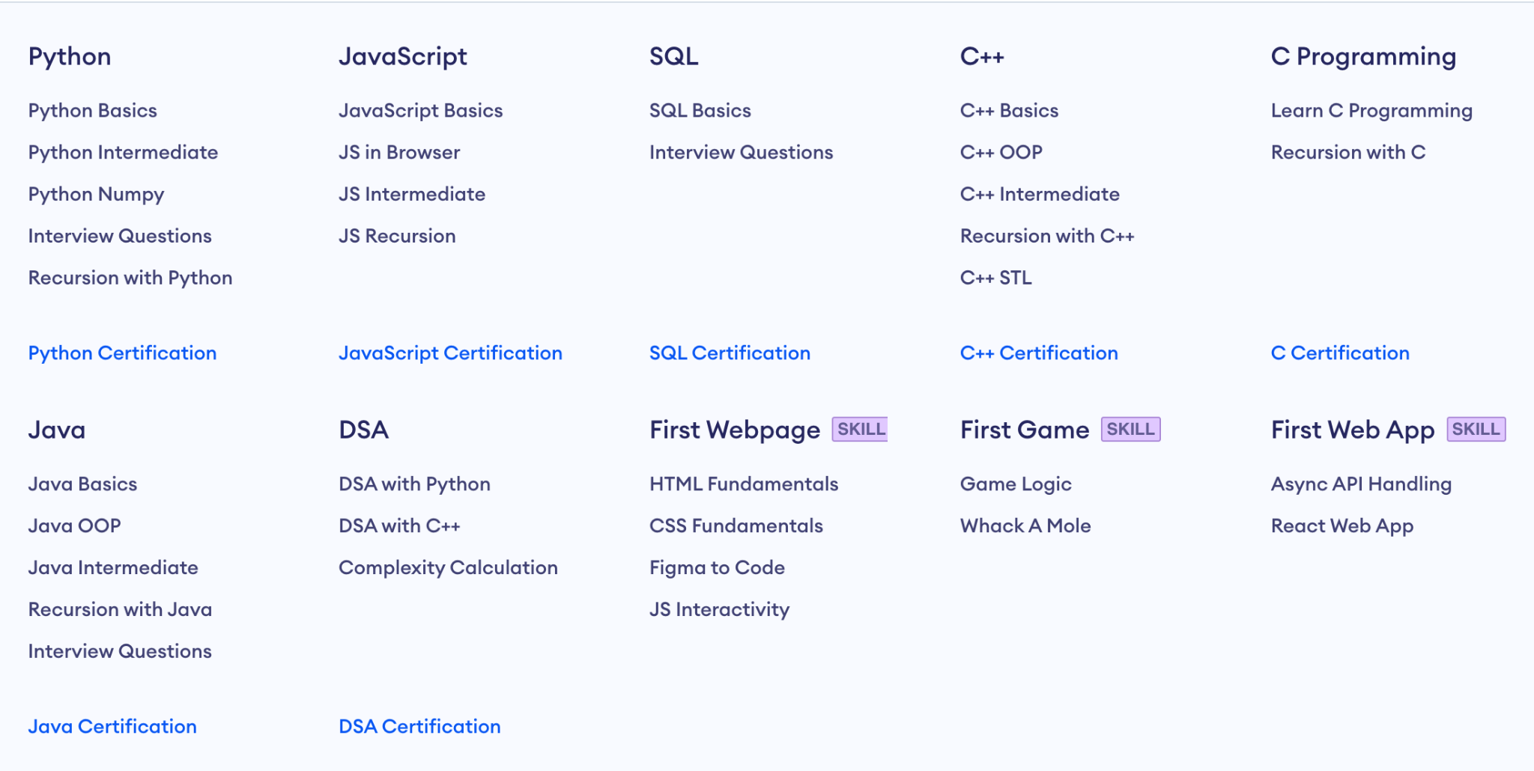The width and height of the screenshot is (1534, 771).
Task: Open HTML Fundamentals lesson
Action: [743, 484]
